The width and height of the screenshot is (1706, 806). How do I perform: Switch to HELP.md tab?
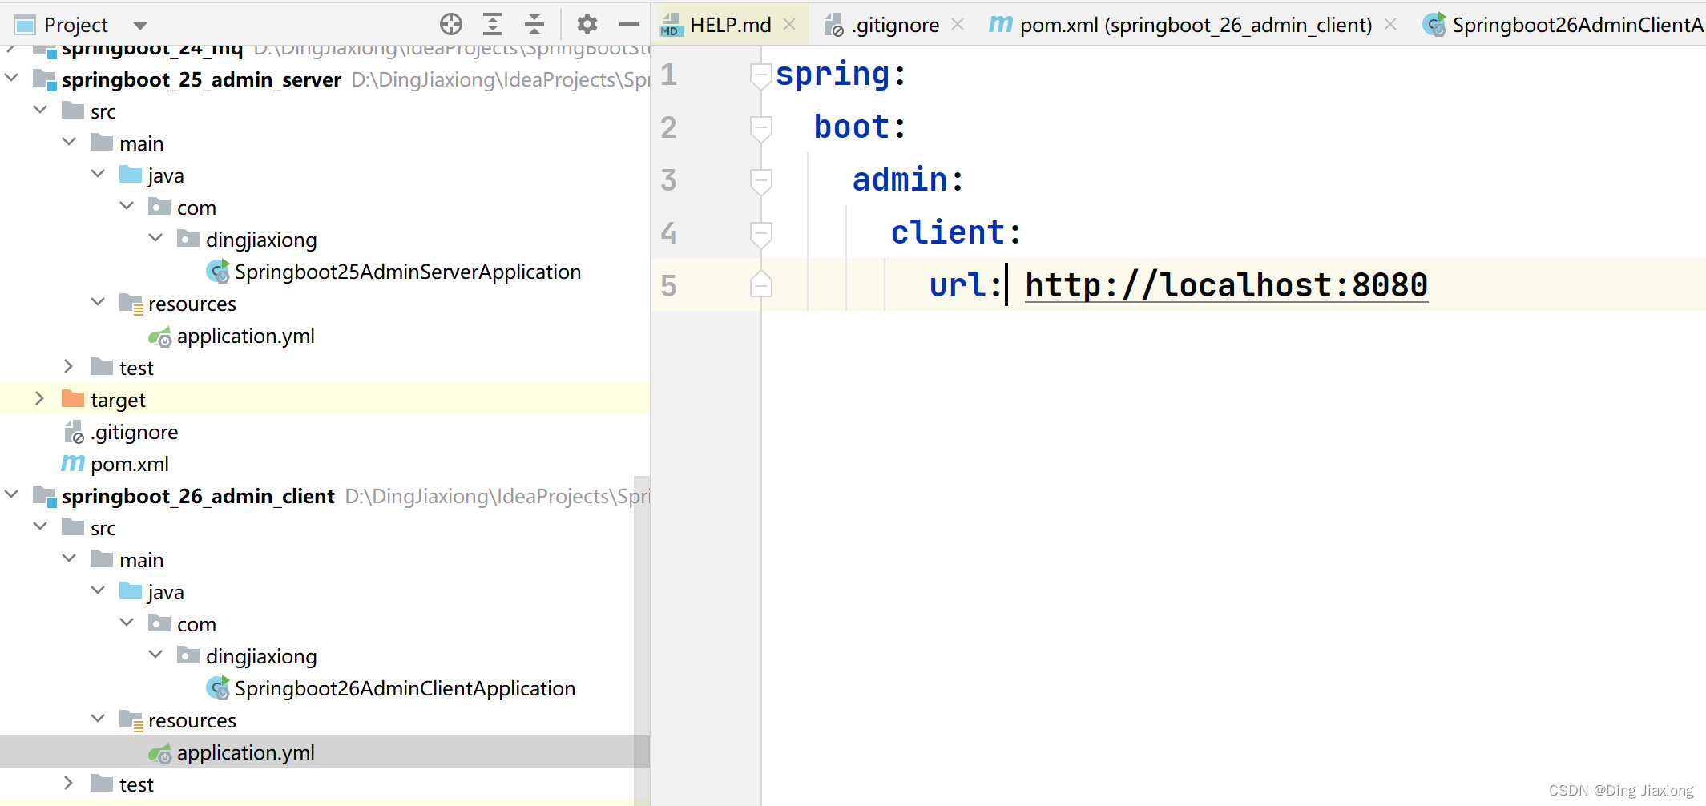point(730,25)
